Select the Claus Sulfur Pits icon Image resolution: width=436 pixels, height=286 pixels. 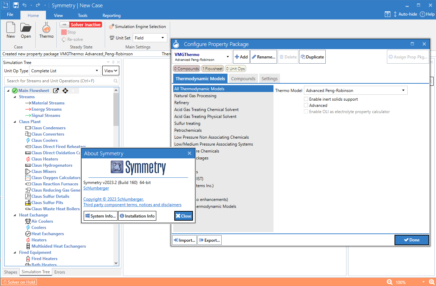coord(28,203)
